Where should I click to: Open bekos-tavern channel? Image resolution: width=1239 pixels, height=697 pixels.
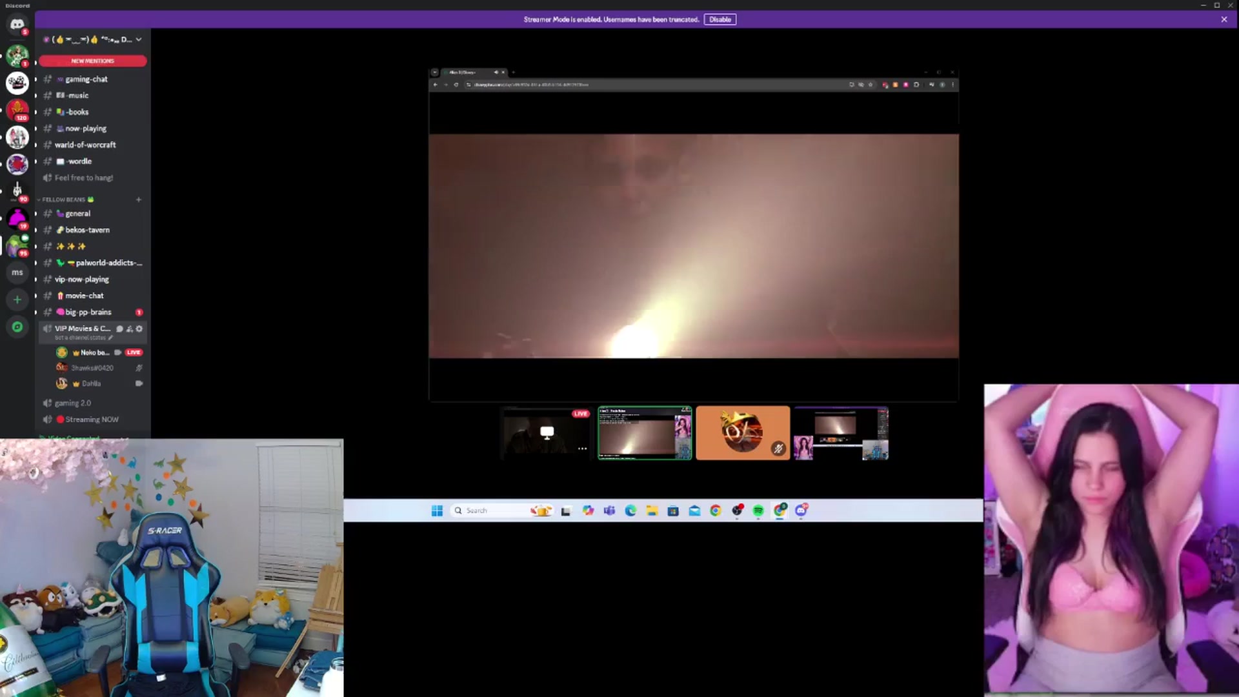pyautogui.click(x=92, y=230)
